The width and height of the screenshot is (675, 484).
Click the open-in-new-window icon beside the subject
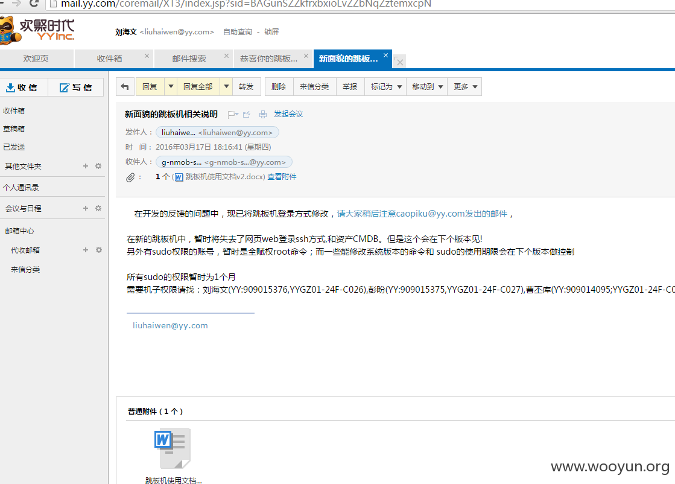pos(247,114)
